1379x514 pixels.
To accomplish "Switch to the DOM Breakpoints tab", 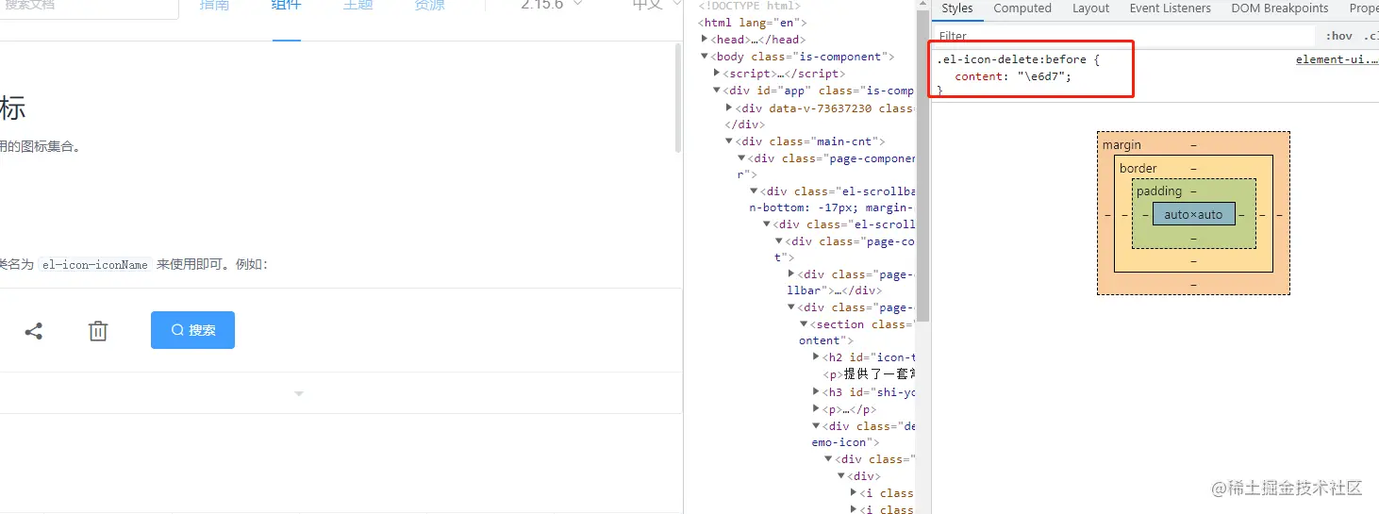I will pos(1279,8).
